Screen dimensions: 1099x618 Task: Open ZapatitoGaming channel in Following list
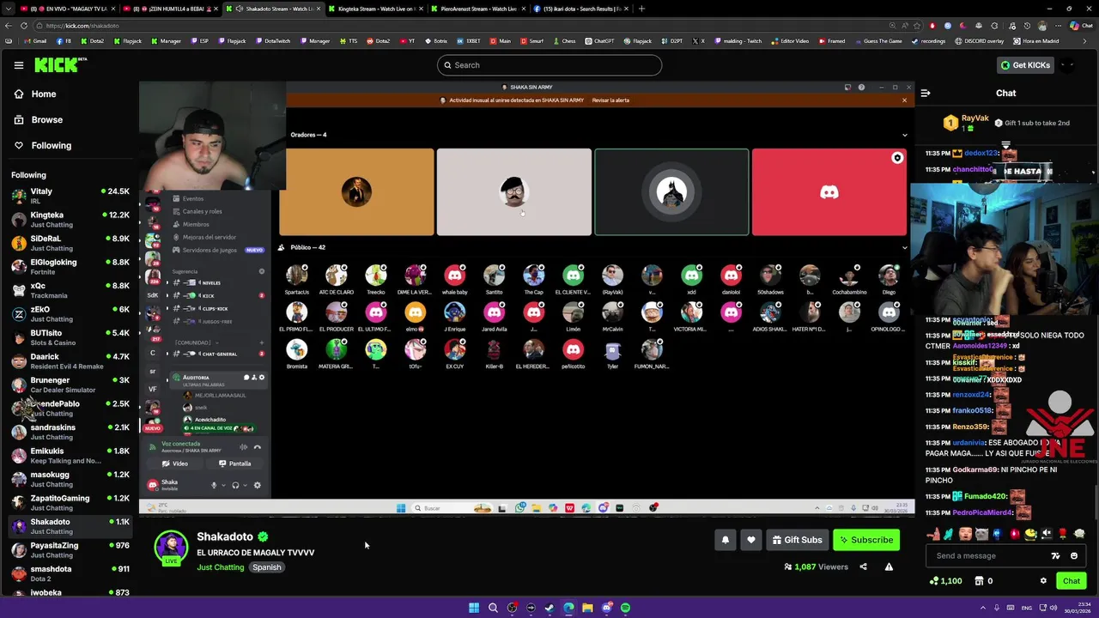point(69,503)
